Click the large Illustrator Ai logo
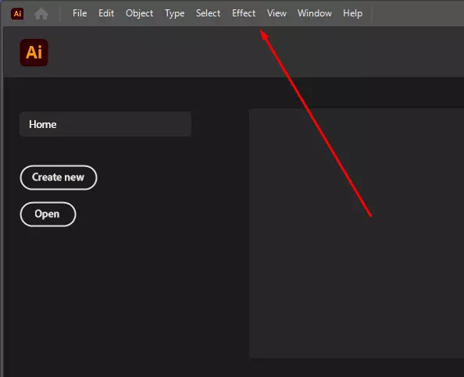 pos(34,52)
